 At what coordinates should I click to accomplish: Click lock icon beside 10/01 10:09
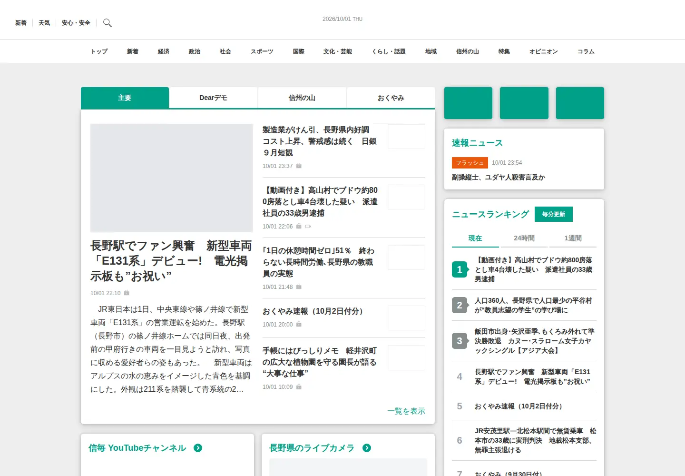point(299,387)
